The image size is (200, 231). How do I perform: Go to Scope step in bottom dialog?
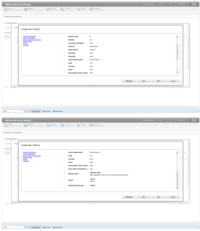(x=25, y=159)
